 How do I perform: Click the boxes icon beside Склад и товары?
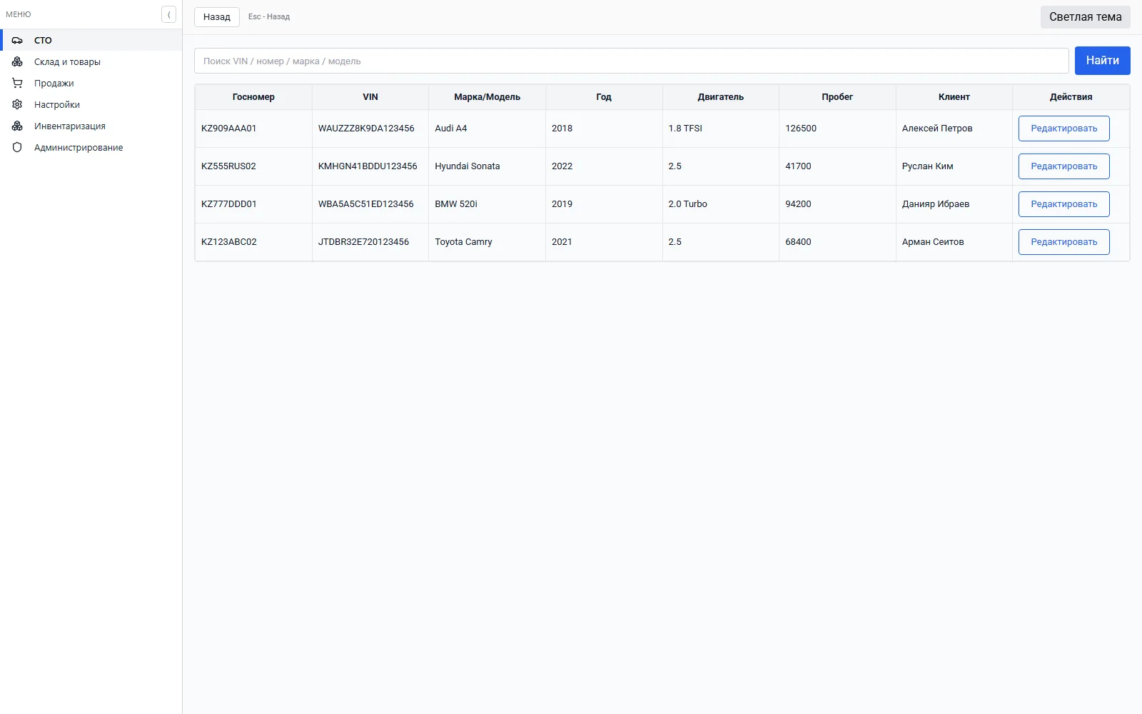pyautogui.click(x=17, y=62)
